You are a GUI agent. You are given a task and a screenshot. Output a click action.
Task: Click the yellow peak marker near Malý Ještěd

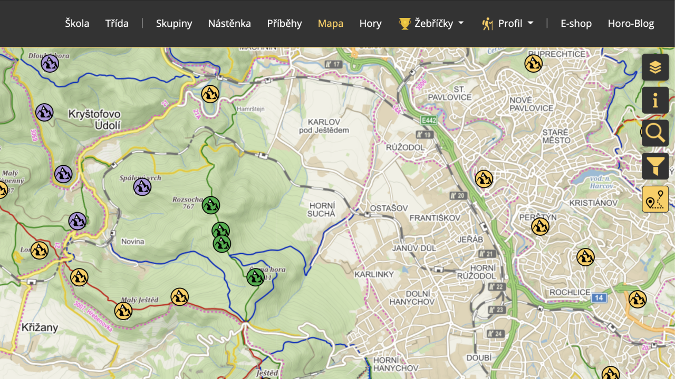click(123, 311)
